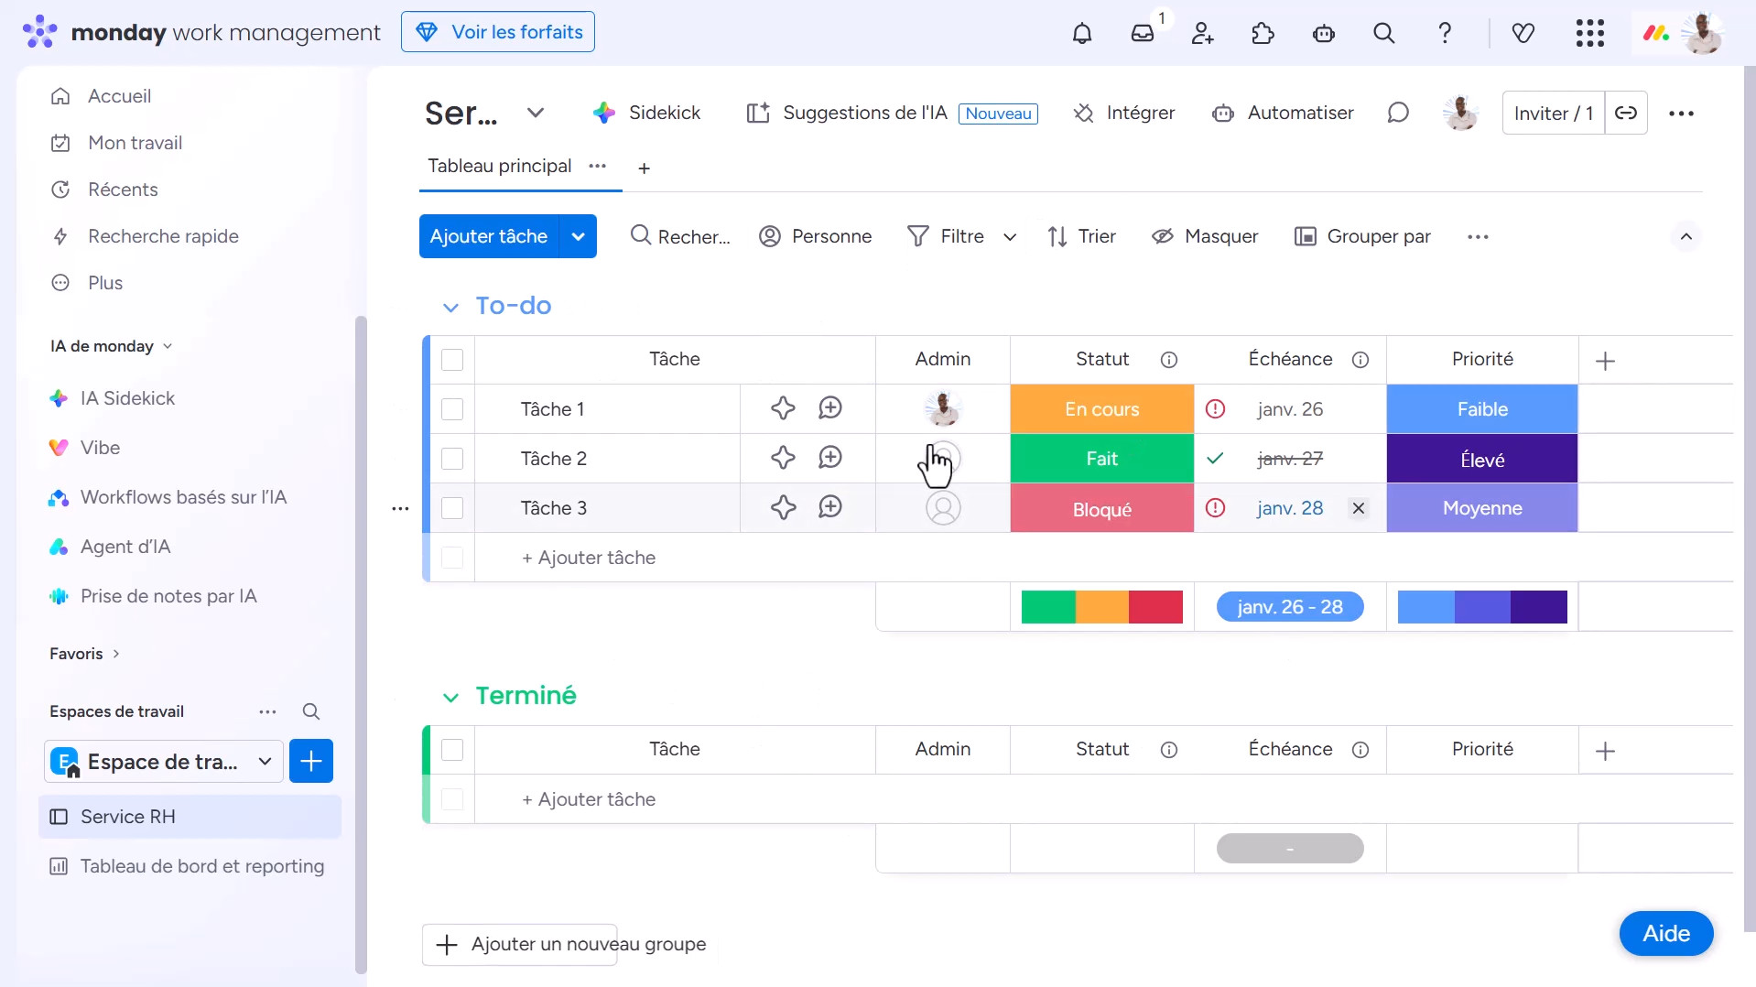The height and width of the screenshot is (987, 1756).
Task: Open Mon travail in the sidebar
Action: [135, 143]
